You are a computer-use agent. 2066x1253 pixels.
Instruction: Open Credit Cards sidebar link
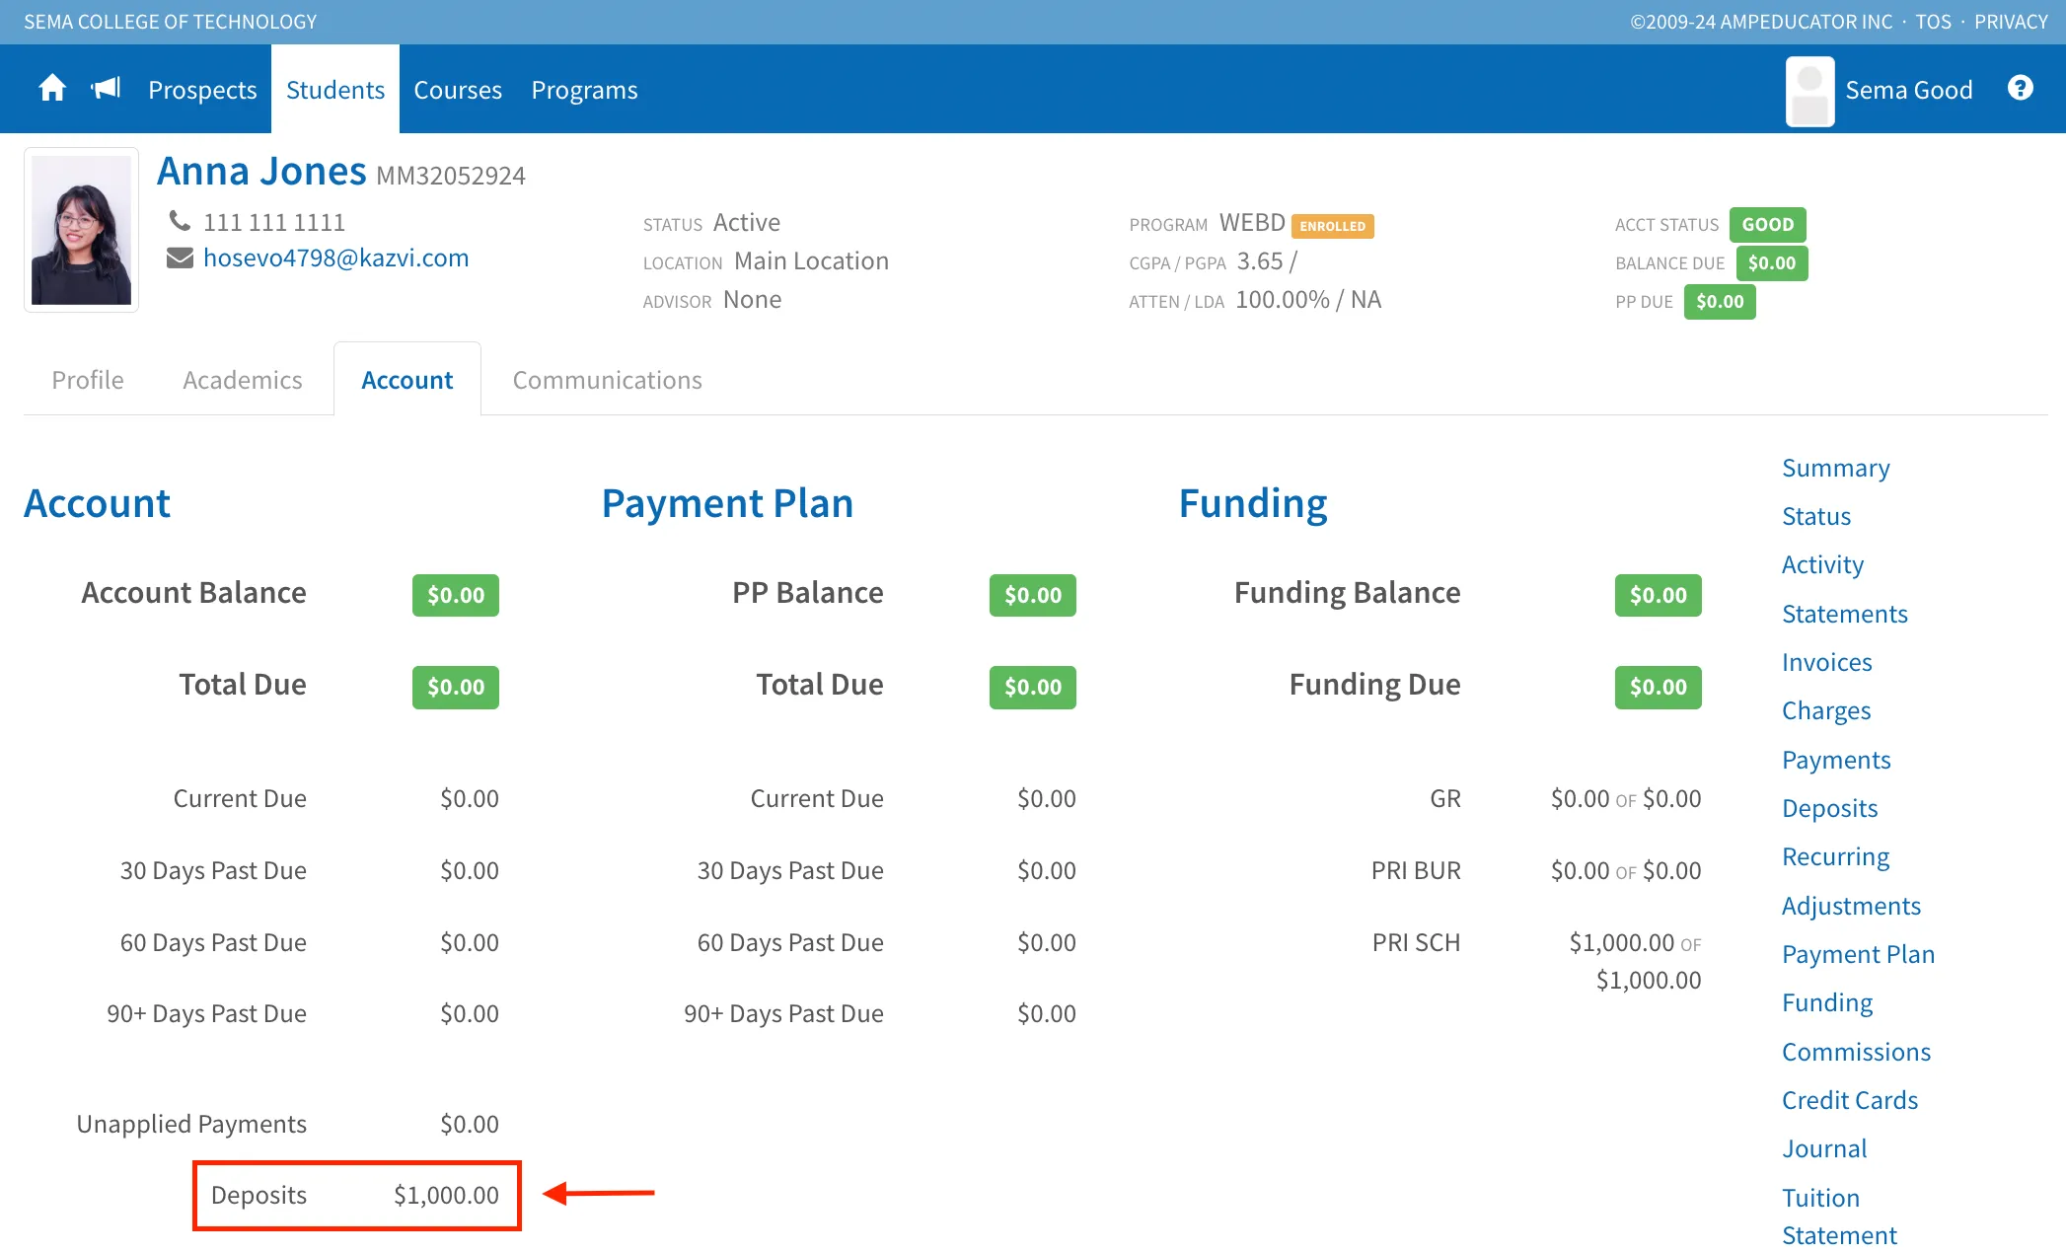click(1849, 1100)
